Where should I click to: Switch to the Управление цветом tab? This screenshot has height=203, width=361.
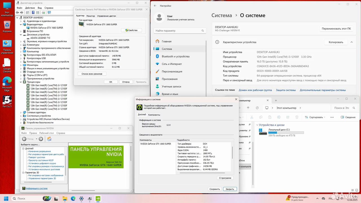[x=107, y=16]
